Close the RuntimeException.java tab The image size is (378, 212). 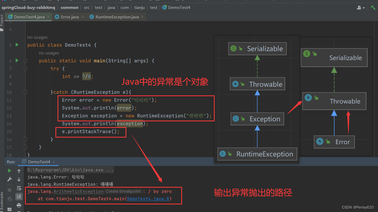point(143,17)
